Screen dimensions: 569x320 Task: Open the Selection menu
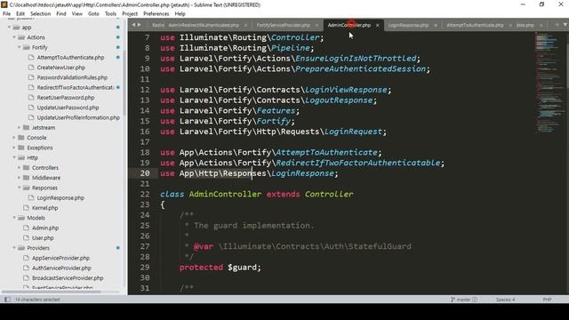pyautogui.click(x=40, y=14)
